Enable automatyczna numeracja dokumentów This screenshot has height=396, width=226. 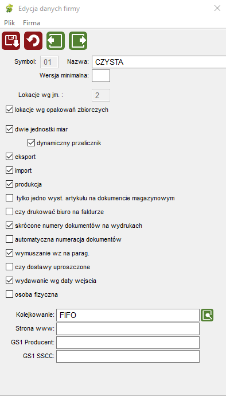point(9,239)
